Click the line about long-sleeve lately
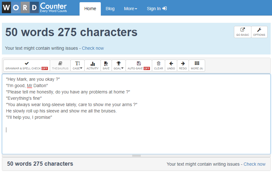272x172 pixels. [72, 105]
